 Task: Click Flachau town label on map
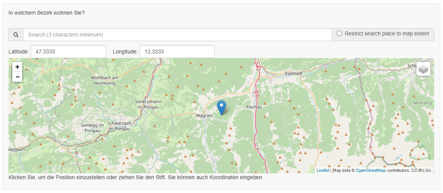[x=254, y=107]
